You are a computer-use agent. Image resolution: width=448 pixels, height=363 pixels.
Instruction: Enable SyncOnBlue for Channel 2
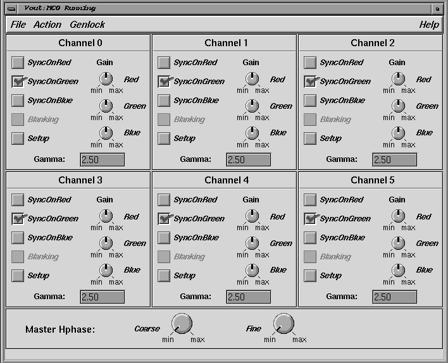310,101
